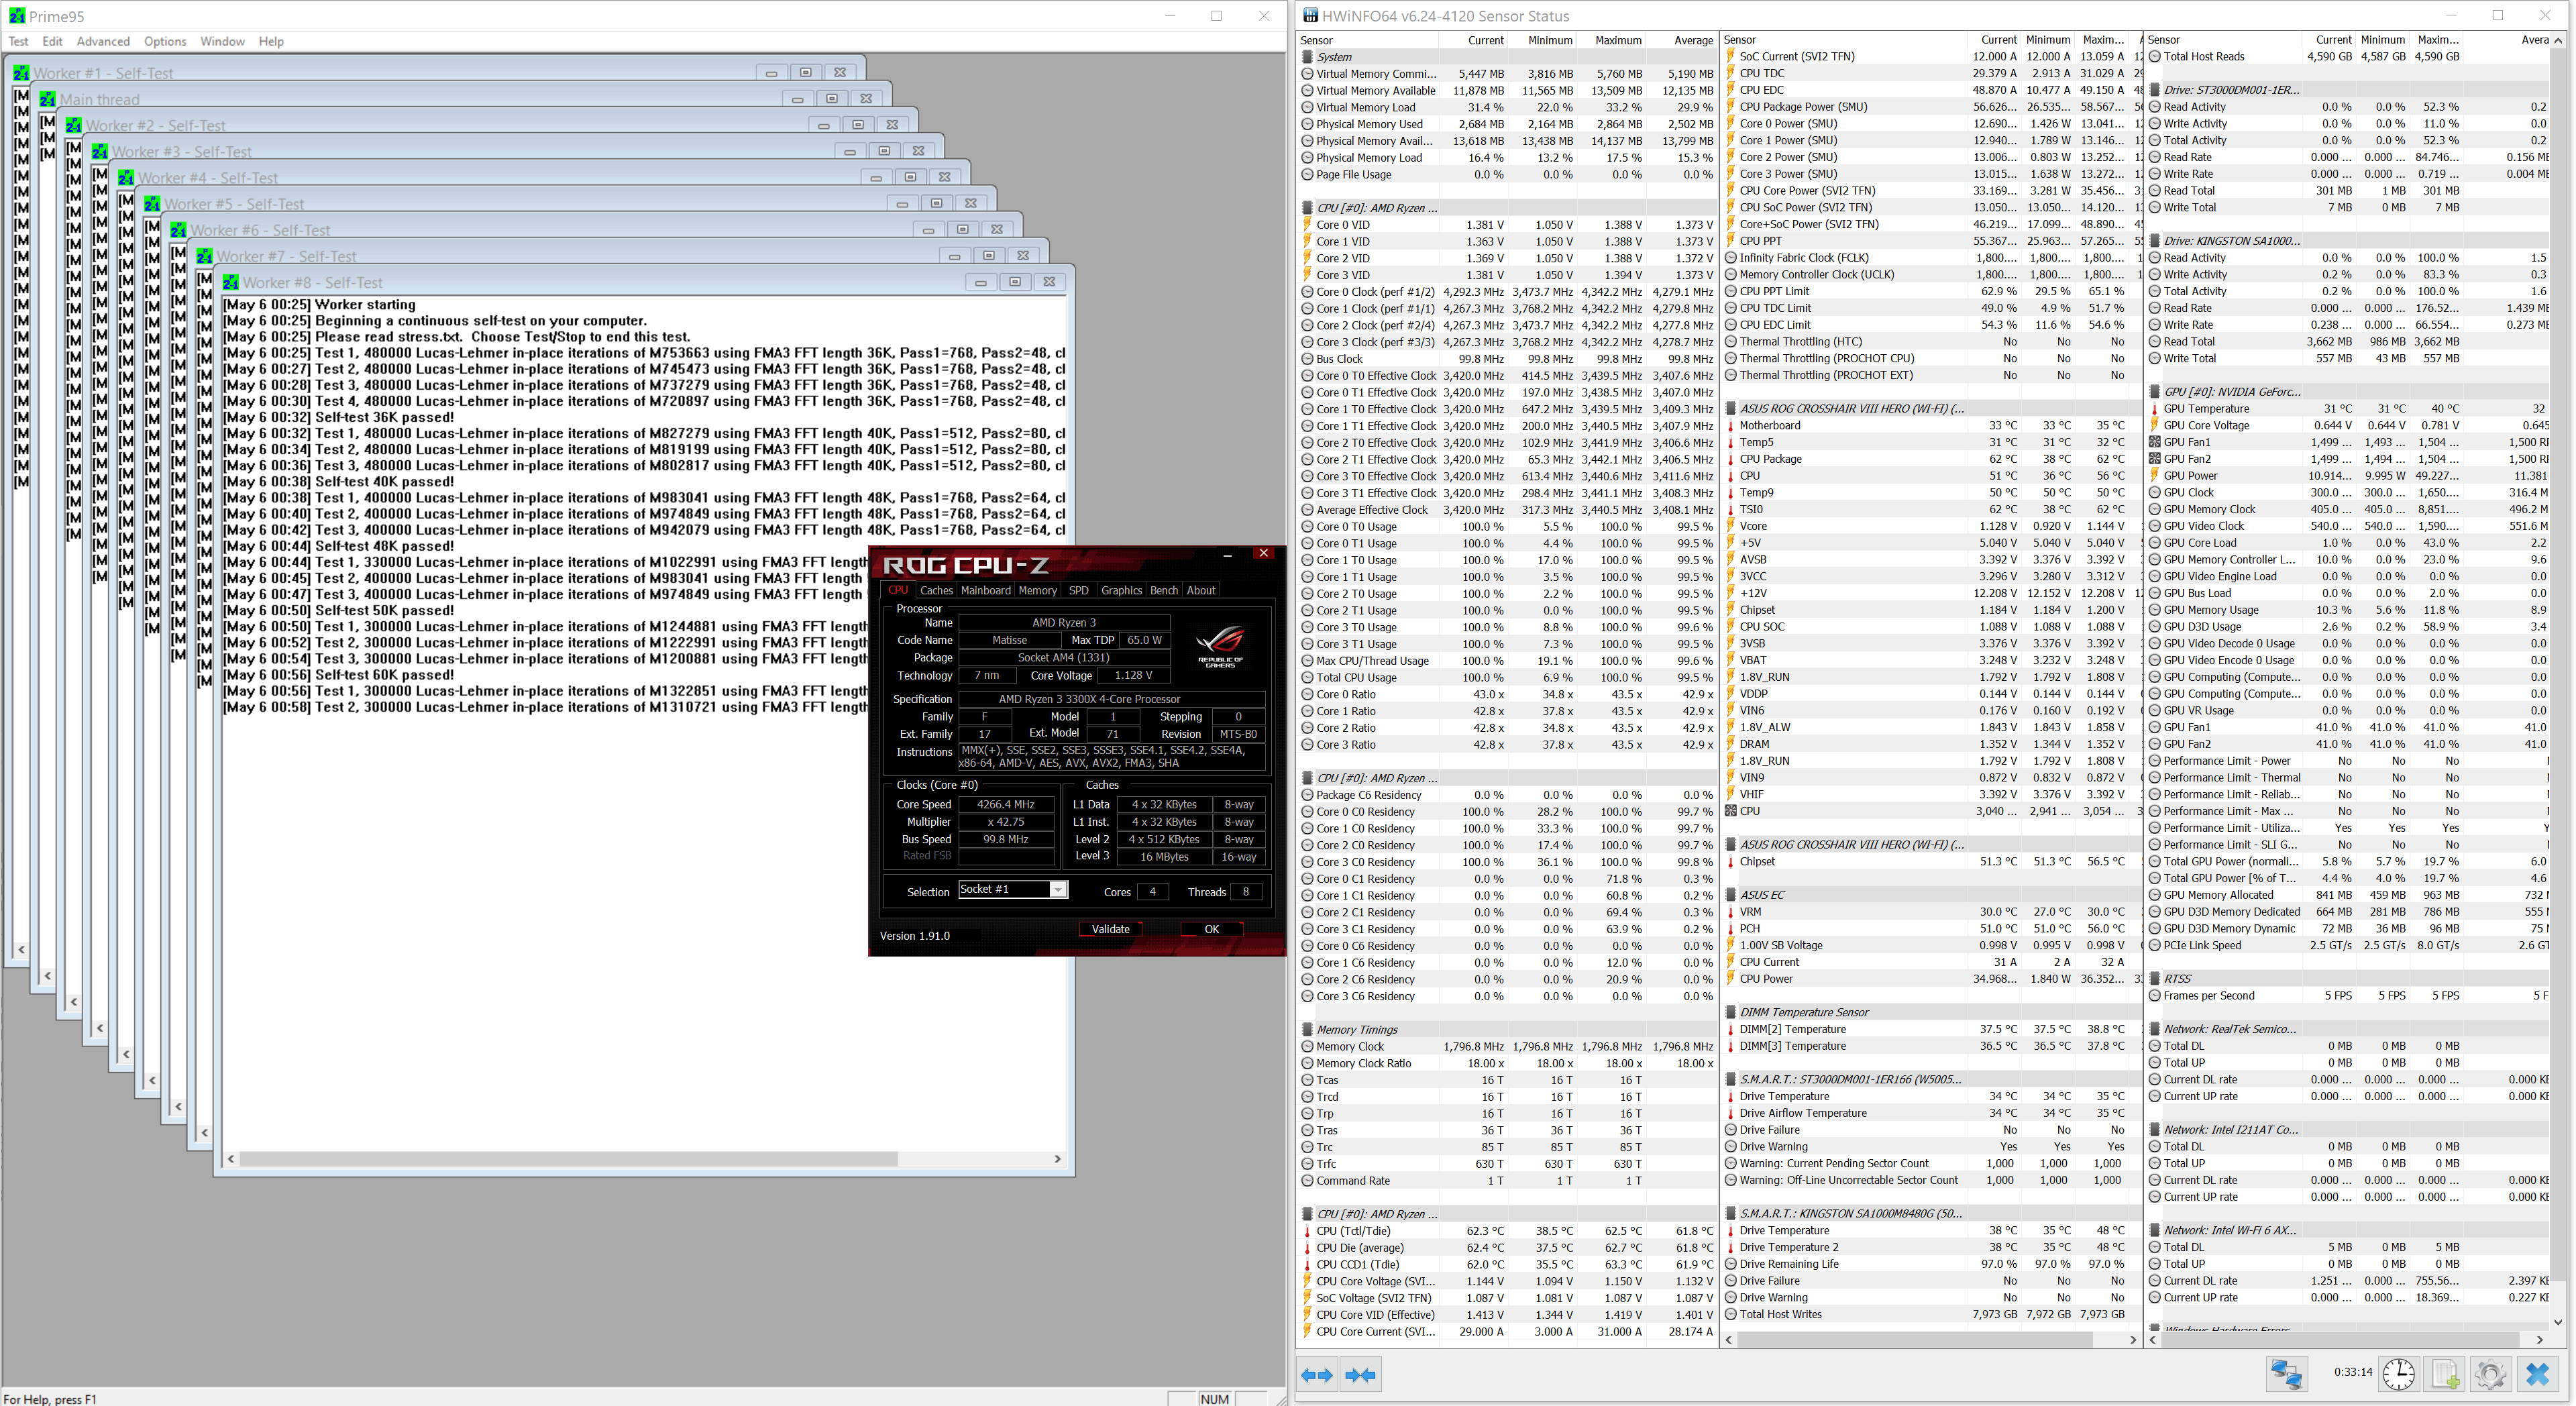Viewport: 2576px width, 1406px height.
Task: Click Worker #8 horizontal scrollbar thumb
Action: tap(568, 1159)
